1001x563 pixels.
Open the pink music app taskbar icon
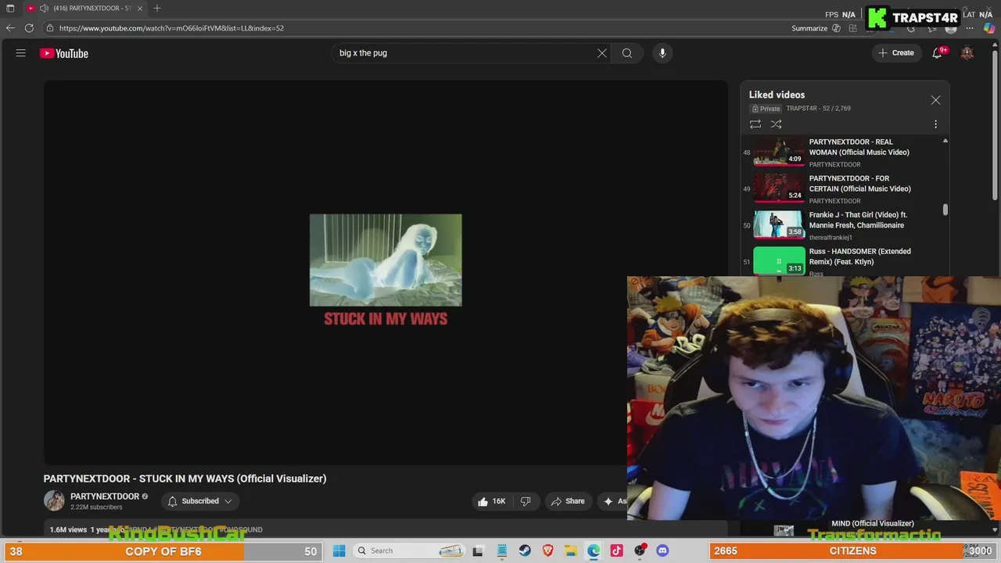(x=617, y=550)
